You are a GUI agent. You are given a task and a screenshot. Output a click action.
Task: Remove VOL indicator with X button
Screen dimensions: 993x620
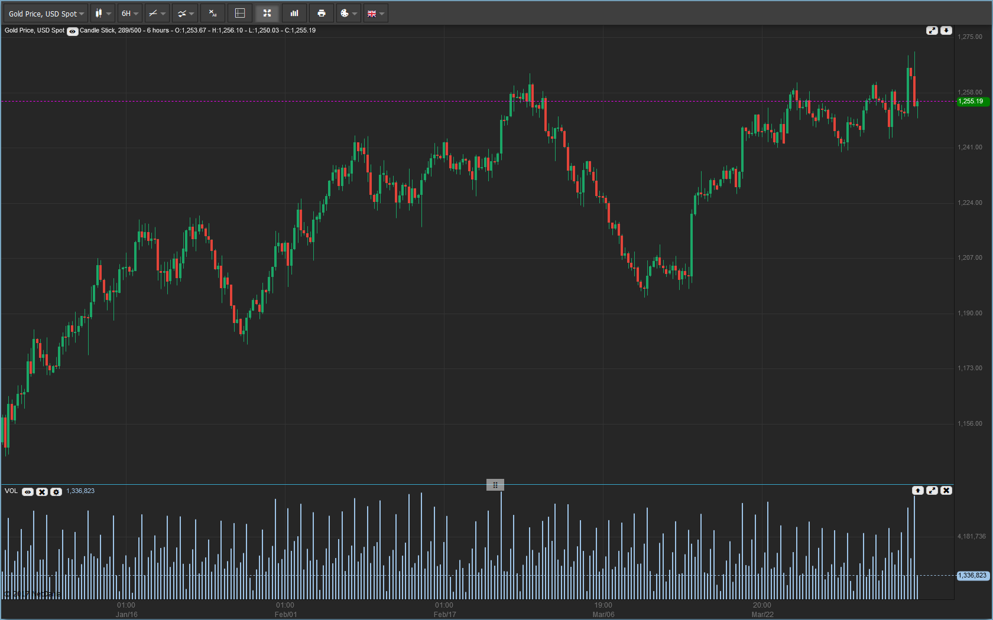42,491
